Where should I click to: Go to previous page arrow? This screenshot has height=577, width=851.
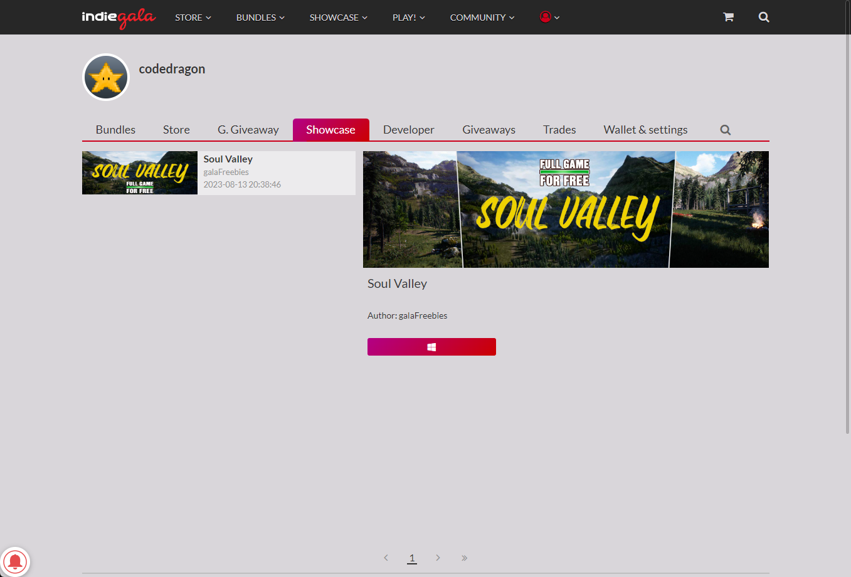click(x=386, y=558)
